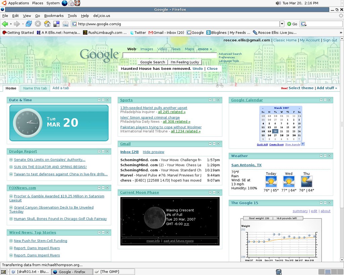Switch to the 'Name this tab' tab

(35, 88)
